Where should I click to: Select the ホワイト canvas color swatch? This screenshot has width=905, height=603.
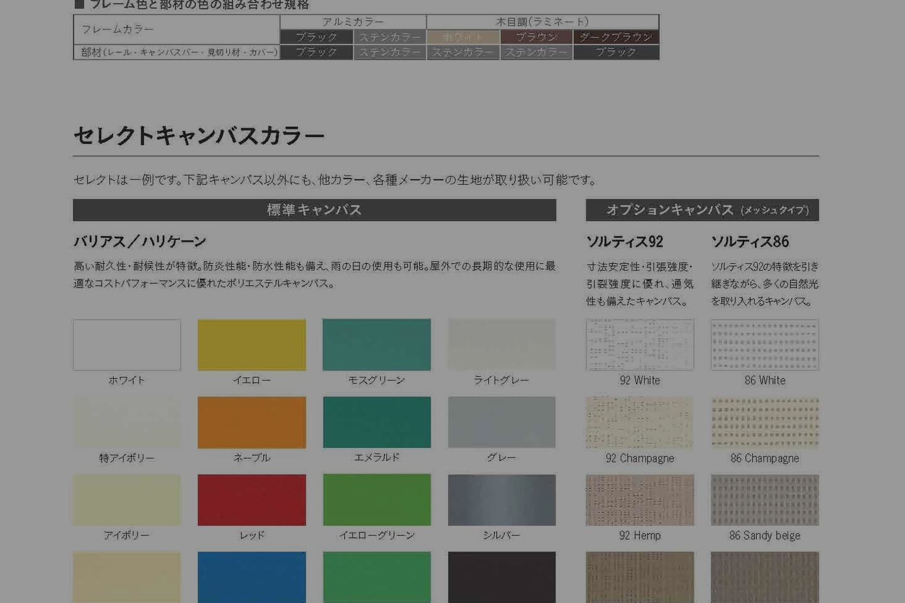point(126,344)
